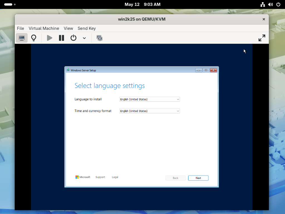285x214 pixels.
Task: Show the graphical console view
Action: [x=22, y=38]
